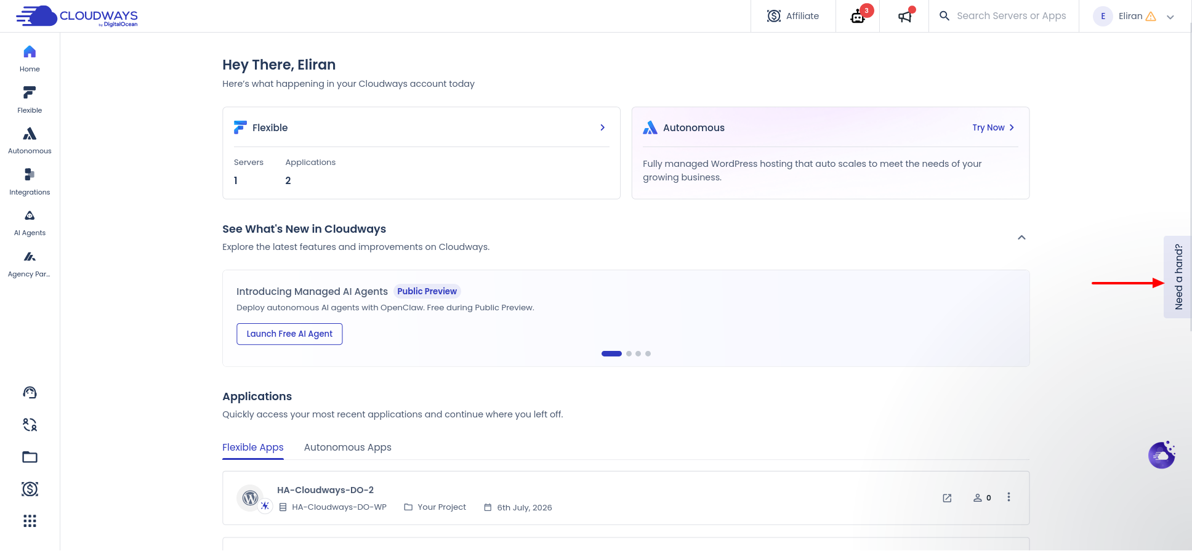
Task: Click the Introducing Managed AI Agents heading
Action: click(x=312, y=291)
